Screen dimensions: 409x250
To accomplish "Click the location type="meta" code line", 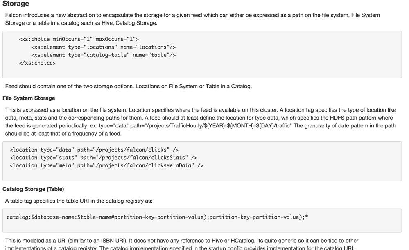I will point(106,165).
